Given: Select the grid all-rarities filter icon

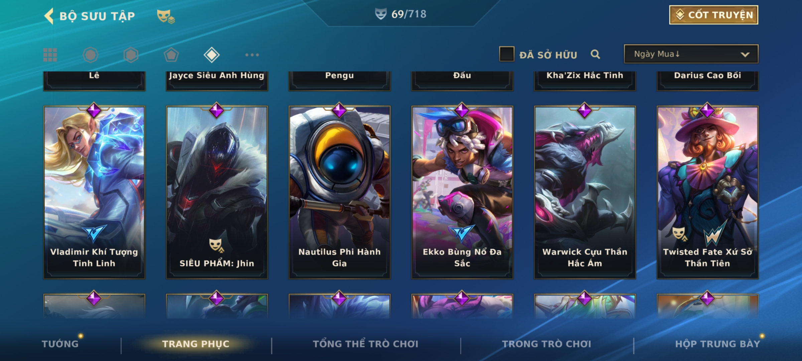Looking at the screenshot, I should click(50, 55).
